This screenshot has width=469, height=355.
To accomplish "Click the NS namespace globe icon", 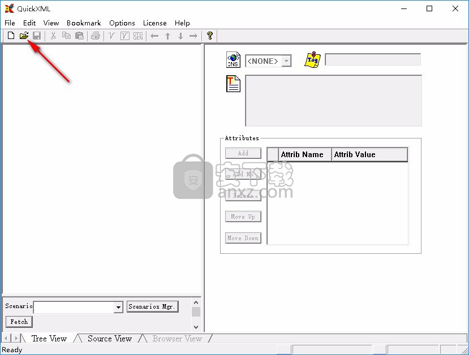I will (x=233, y=60).
